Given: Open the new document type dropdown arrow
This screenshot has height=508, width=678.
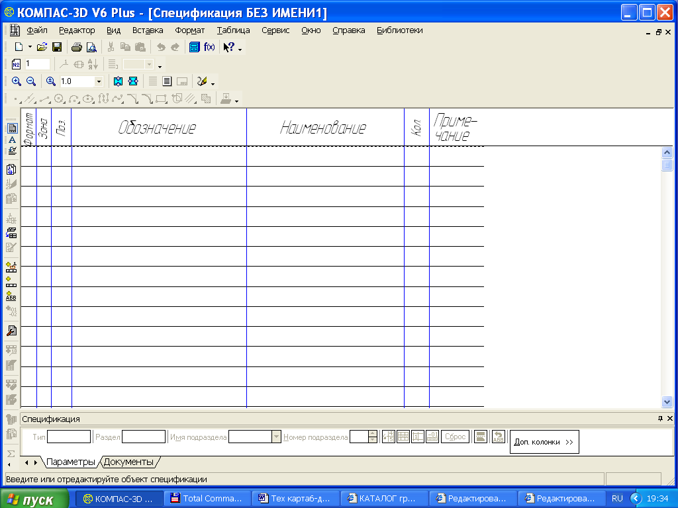Looking at the screenshot, I should (30, 47).
